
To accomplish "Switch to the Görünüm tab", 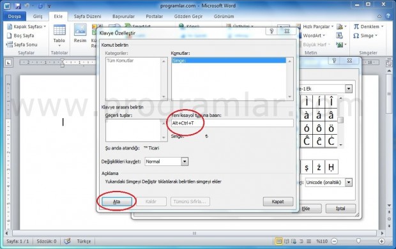I will point(224,17).
